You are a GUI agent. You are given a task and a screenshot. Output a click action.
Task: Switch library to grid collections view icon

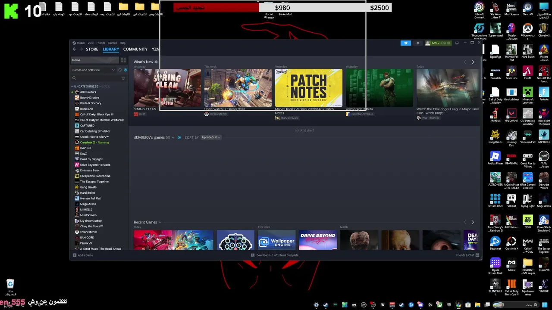(x=123, y=60)
